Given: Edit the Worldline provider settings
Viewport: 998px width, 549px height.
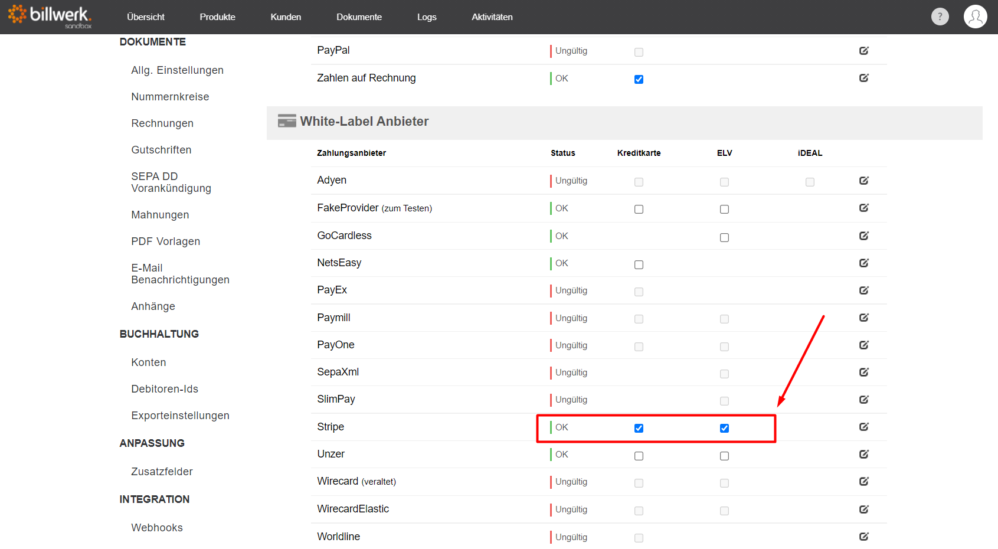Looking at the screenshot, I should 864,537.
